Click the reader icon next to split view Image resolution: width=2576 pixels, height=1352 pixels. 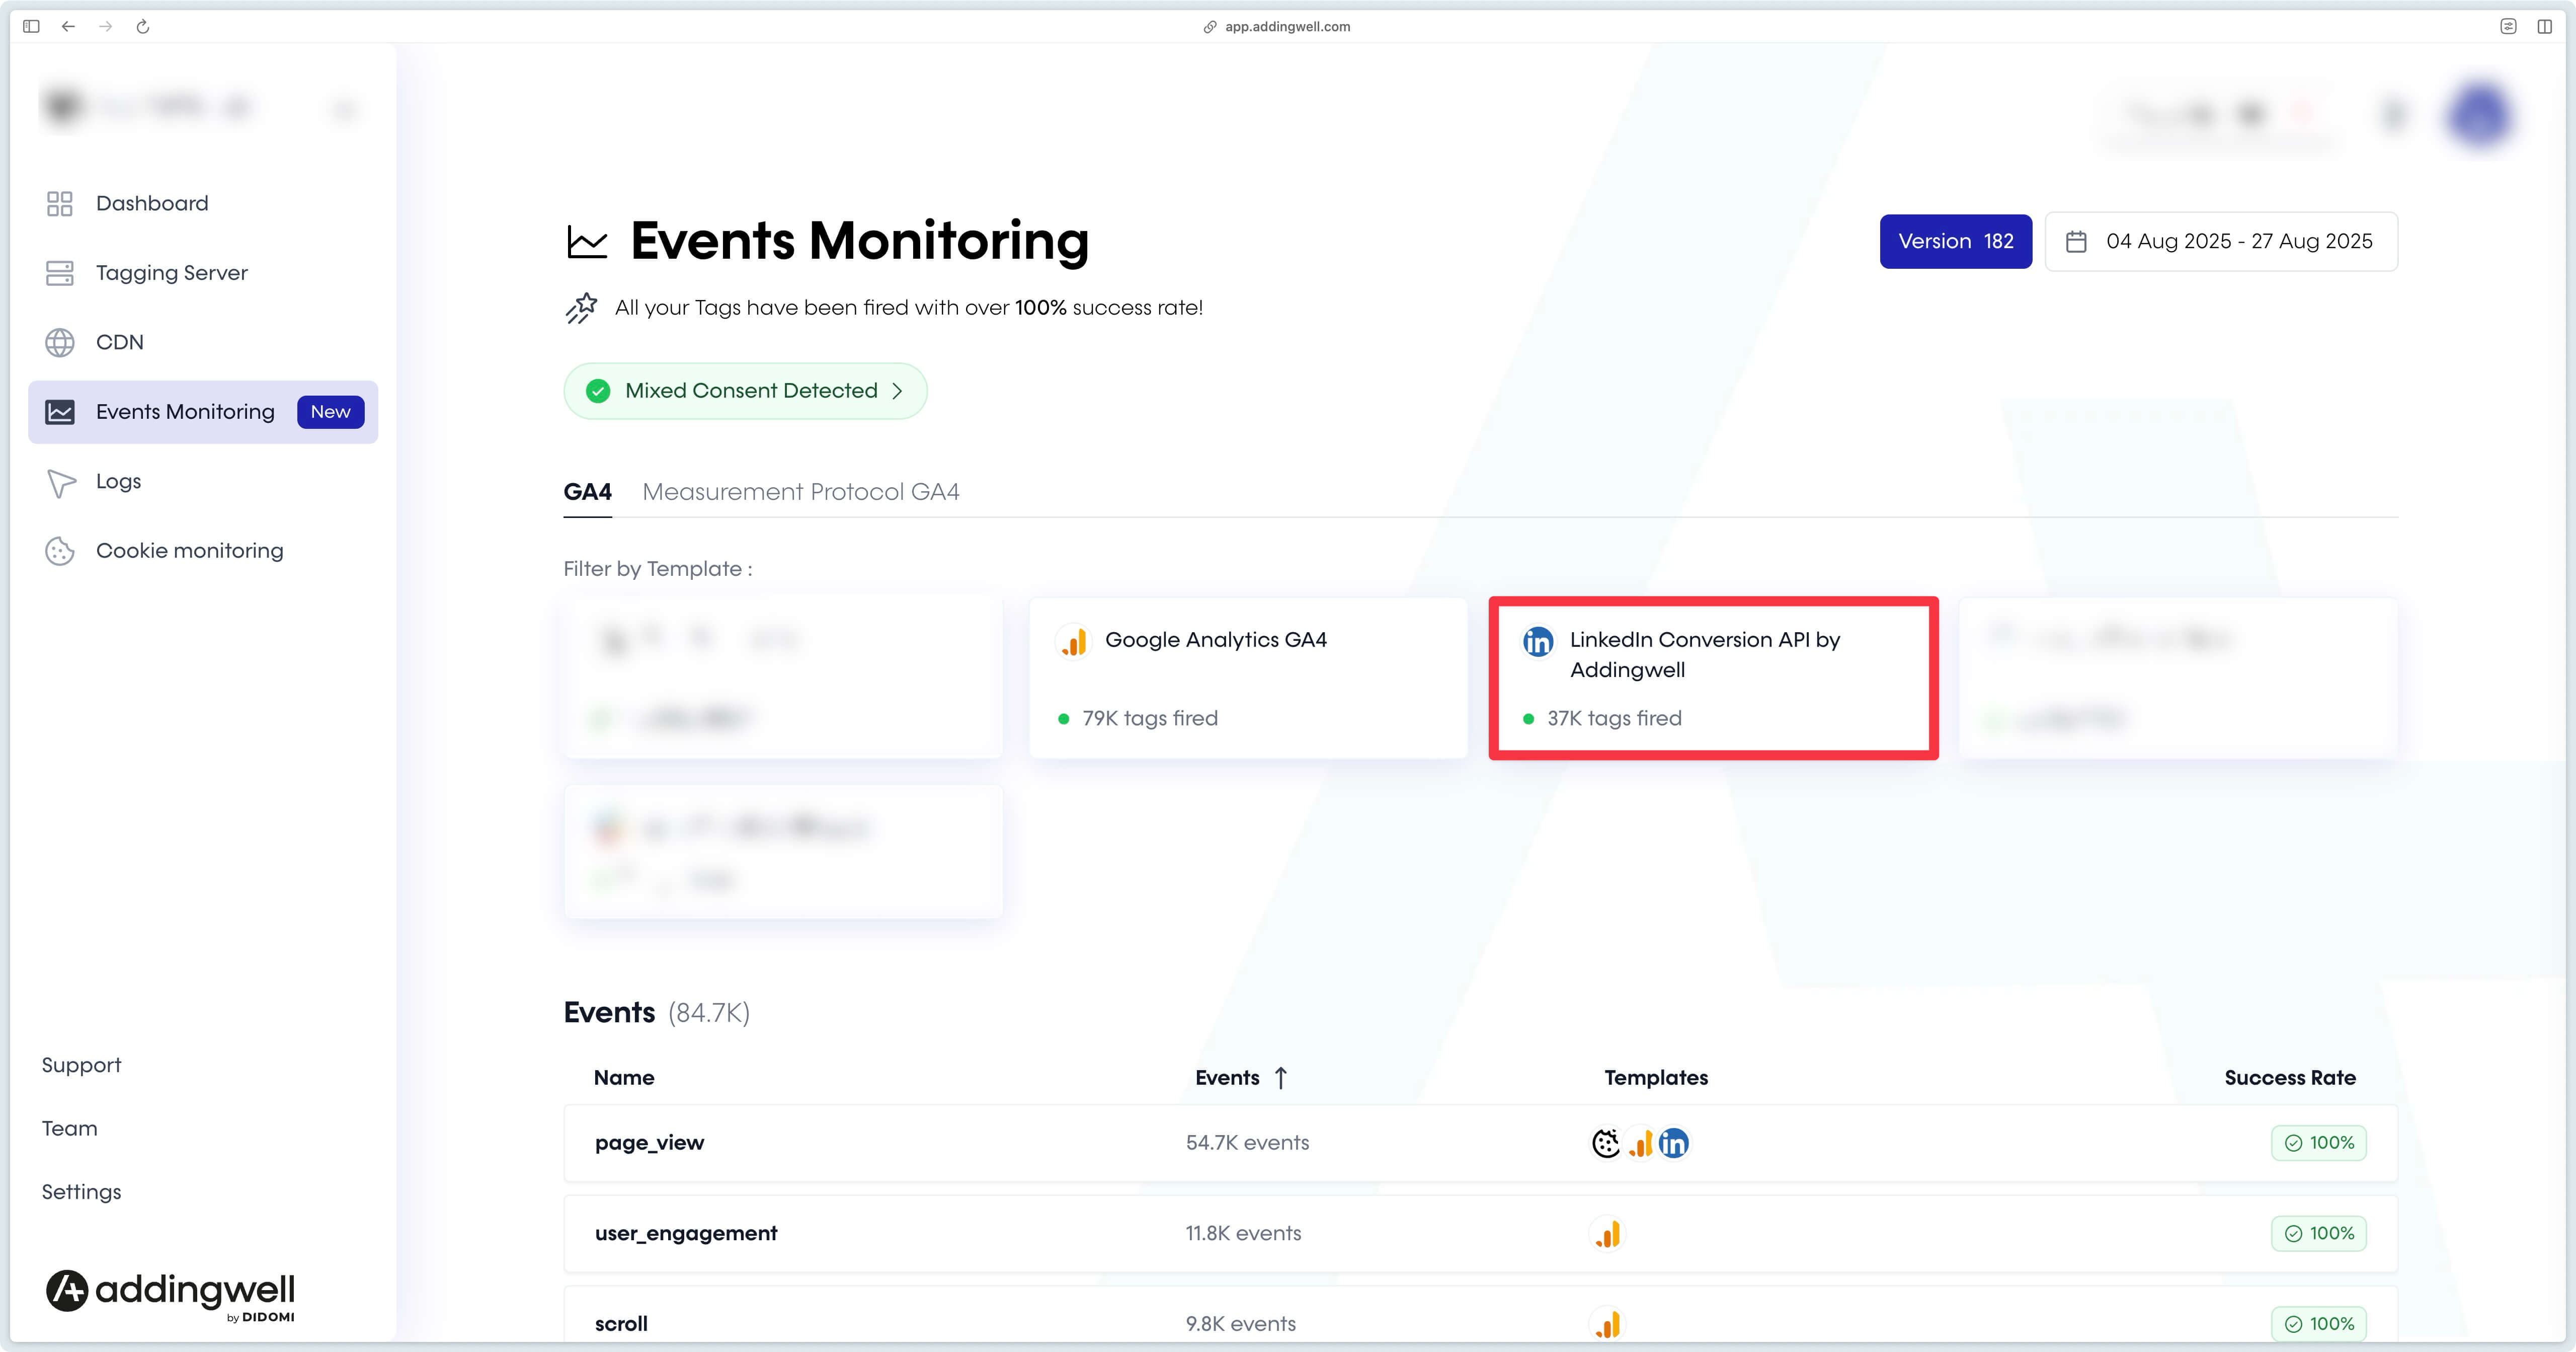coord(2508,26)
